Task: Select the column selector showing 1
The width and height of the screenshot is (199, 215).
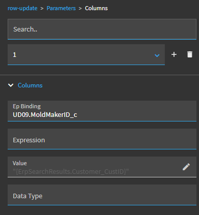Action: [86, 54]
